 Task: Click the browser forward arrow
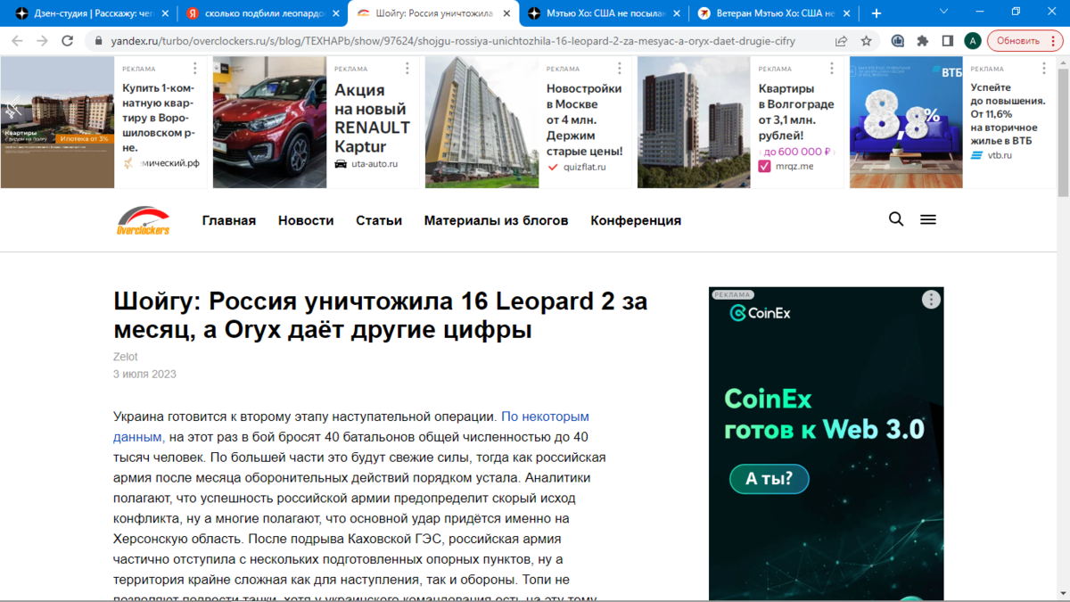[x=42, y=41]
